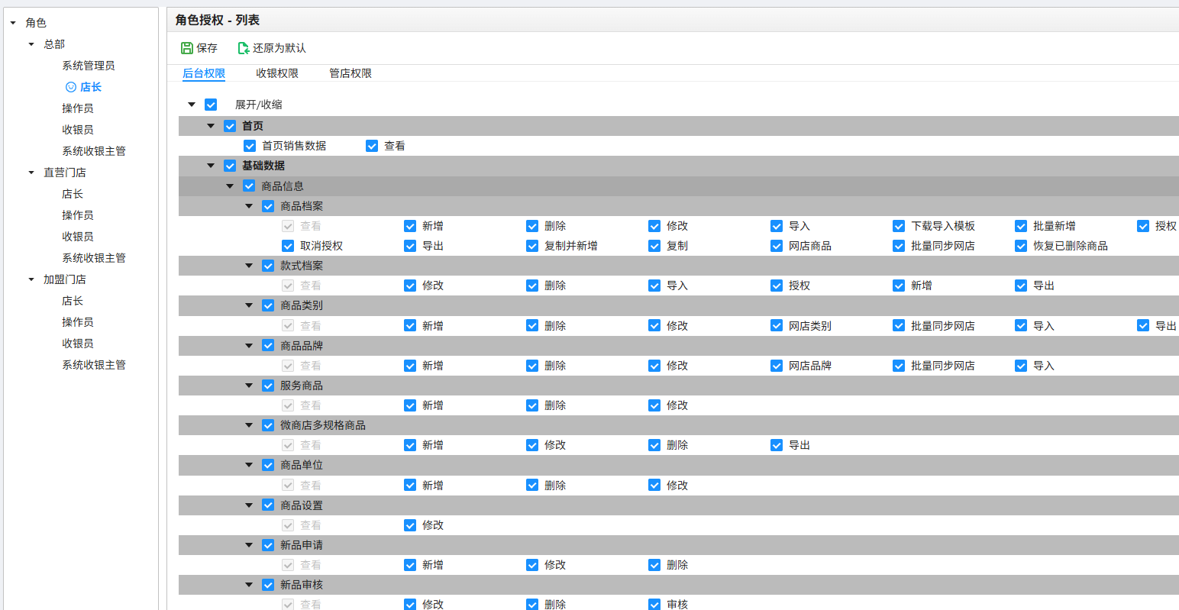Image resolution: width=1179 pixels, height=610 pixels.
Task: Collapse the 基础数据 permission section
Action: tap(211, 166)
